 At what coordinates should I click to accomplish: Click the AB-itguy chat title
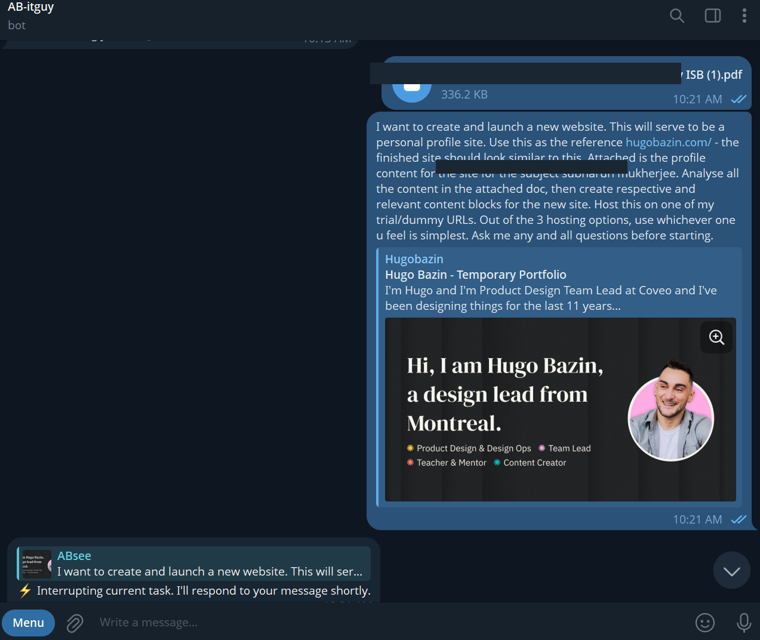click(x=31, y=7)
